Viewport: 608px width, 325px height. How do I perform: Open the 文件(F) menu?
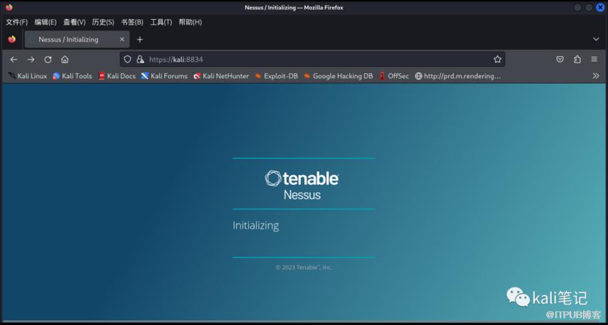[16, 22]
